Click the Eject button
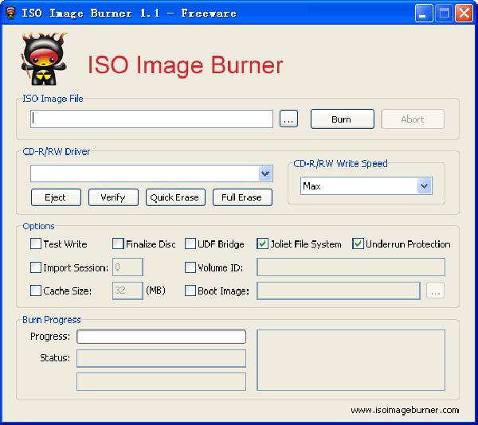The width and height of the screenshot is (478, 425). tap(56, 197)
